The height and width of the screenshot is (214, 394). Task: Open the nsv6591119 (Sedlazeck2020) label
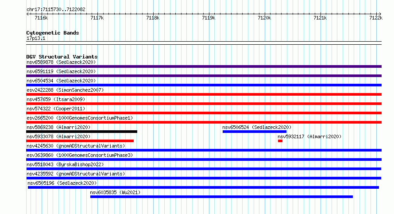pyautogui.click(x=61, y=71)
